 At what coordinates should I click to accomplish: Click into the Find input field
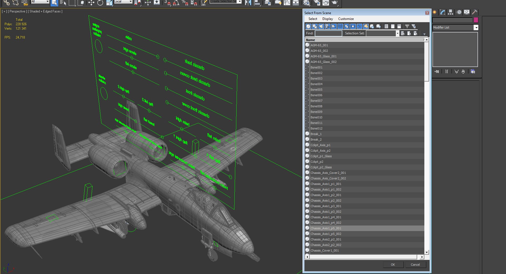(328, 33)
